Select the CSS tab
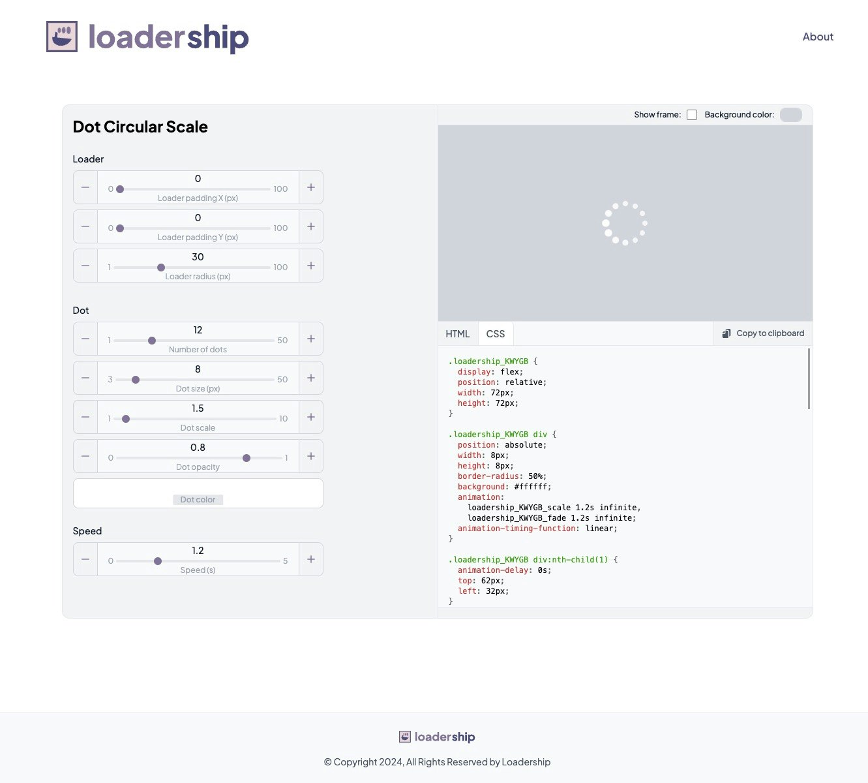Screen dimensions: 868x783 [x=495, y=333]
